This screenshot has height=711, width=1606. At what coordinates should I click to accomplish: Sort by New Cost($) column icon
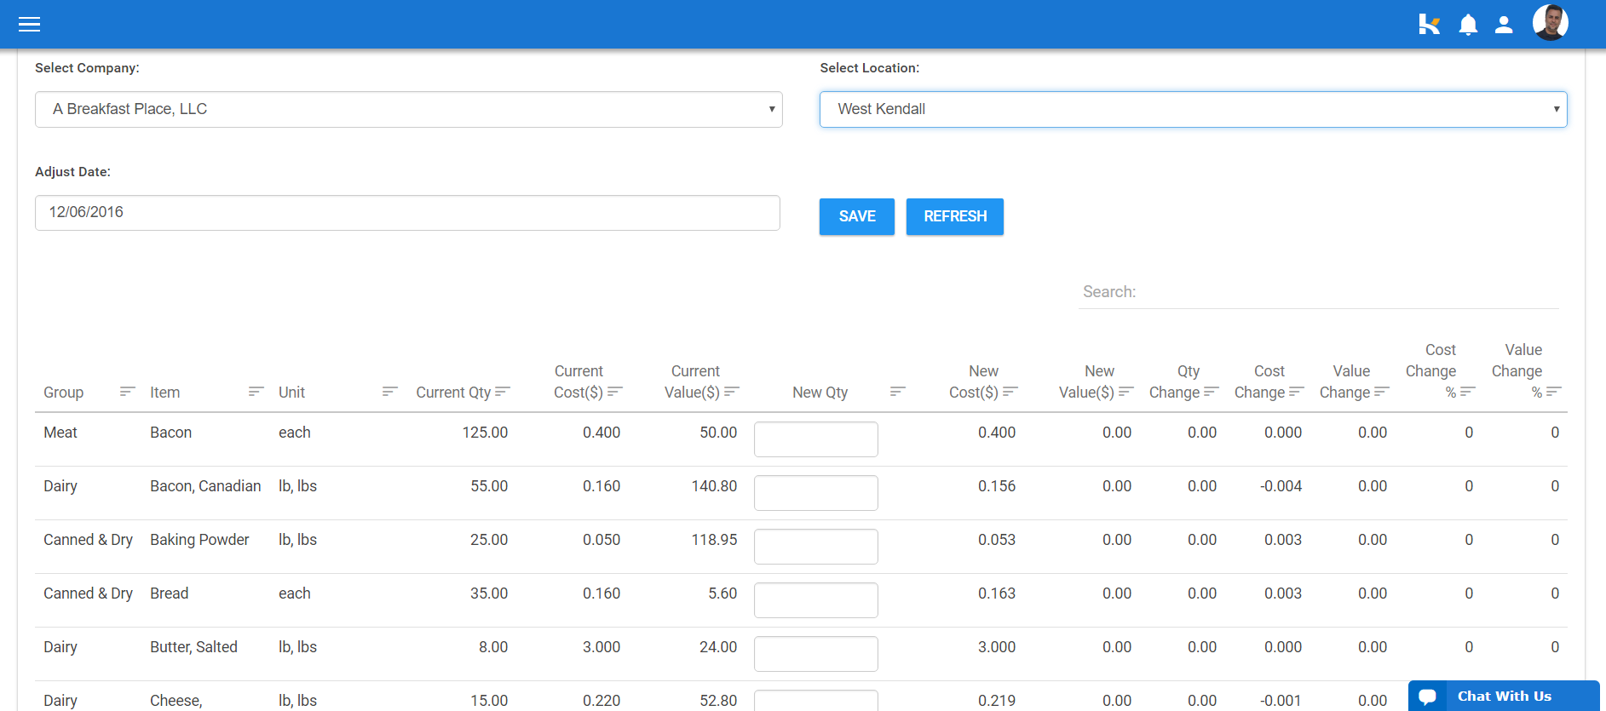pos(1010,392)
